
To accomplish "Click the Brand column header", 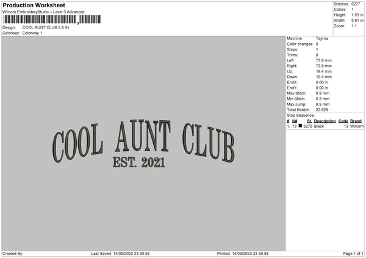I will (356, 121).
